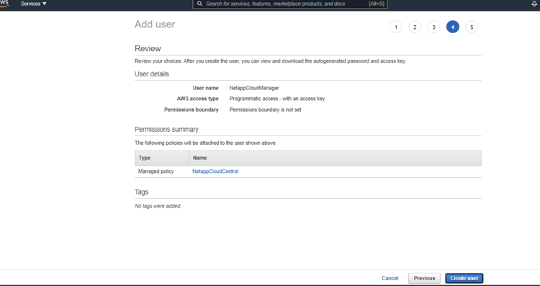Click the [Alt+S] shortcut hint
Viewport: 540px width, 286px height.
(376, 4)
